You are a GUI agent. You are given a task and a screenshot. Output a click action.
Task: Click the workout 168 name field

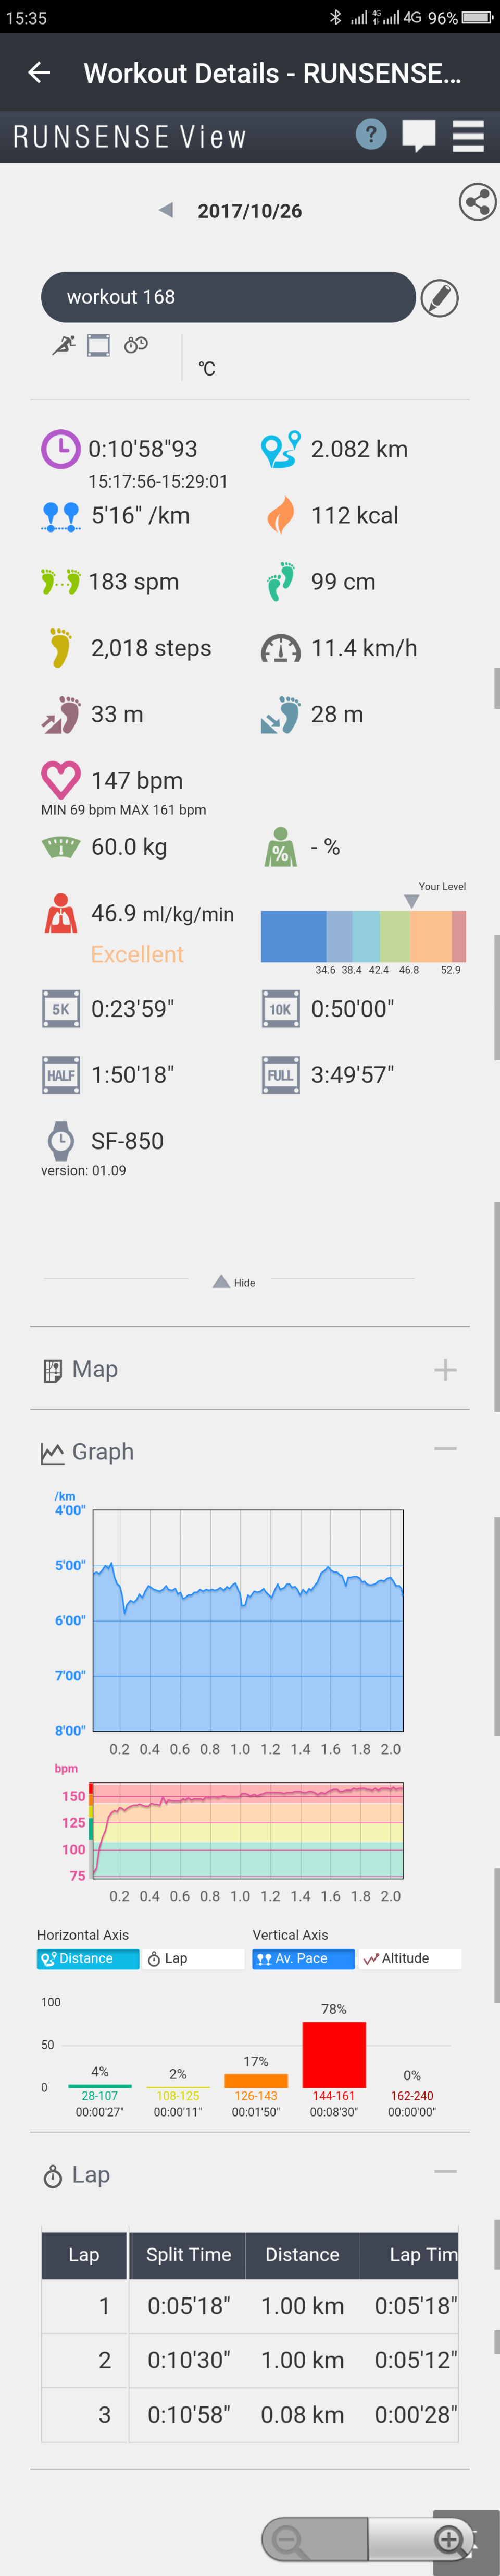click(228, 297)
